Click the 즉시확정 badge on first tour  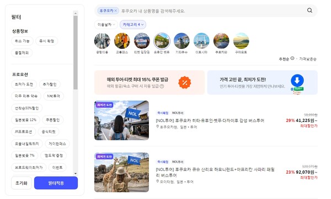tap(163, 113)
